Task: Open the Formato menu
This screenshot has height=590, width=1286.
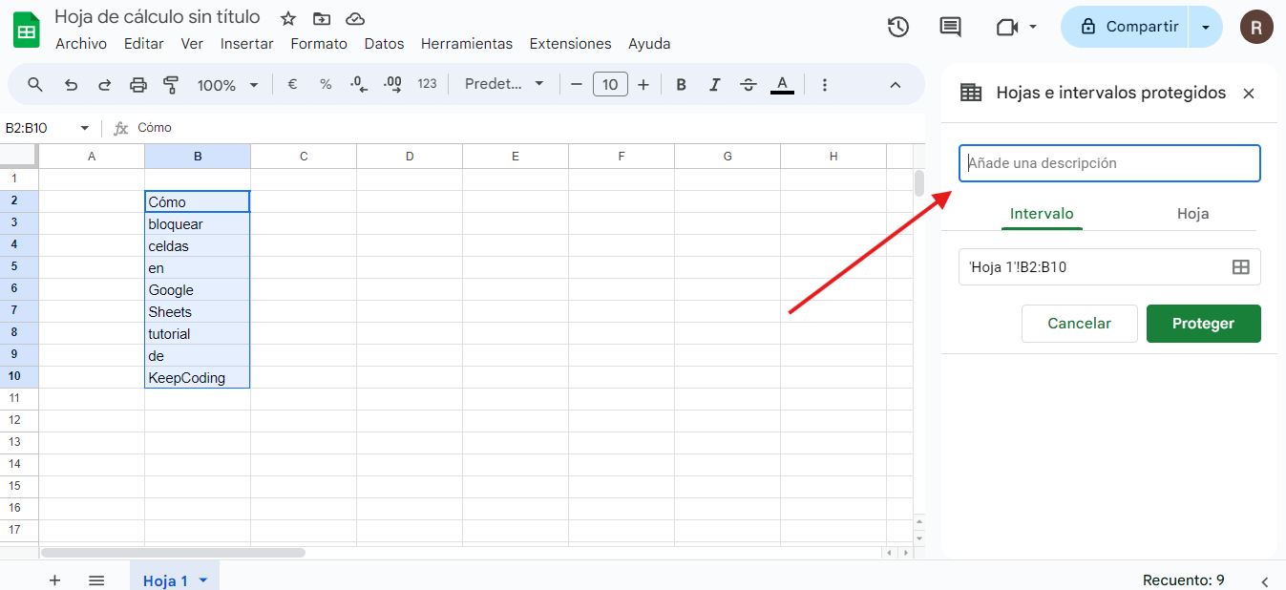Action: (319, 44)
